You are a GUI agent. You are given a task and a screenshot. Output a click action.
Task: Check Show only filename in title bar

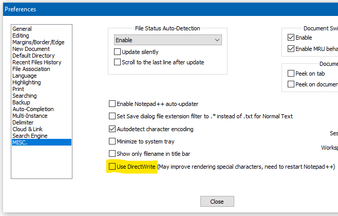pyautogui.click(x=112, y=154)
